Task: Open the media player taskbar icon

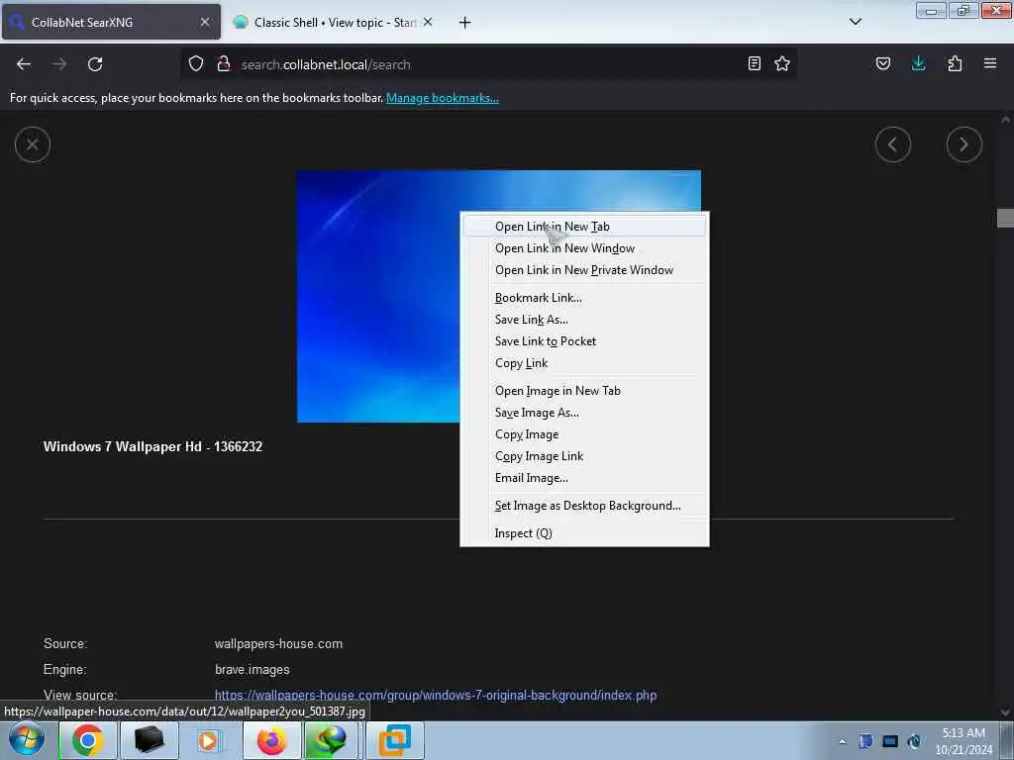Action: (x=210, y=740)
